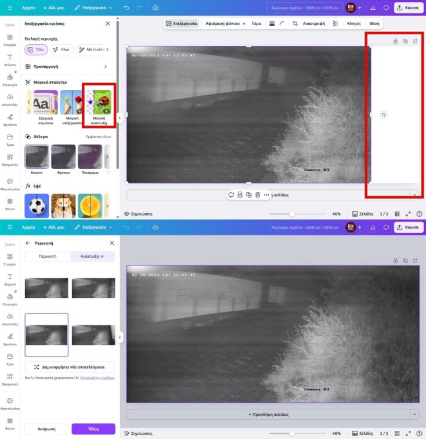
Task: Choose the Κλικ selection mode
Action: (x=61, y=50)
